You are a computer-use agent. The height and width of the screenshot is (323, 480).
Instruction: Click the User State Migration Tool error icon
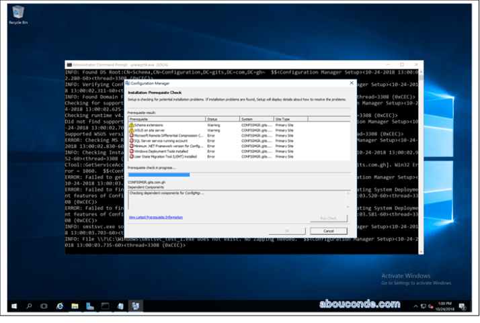tap(131, 156)
